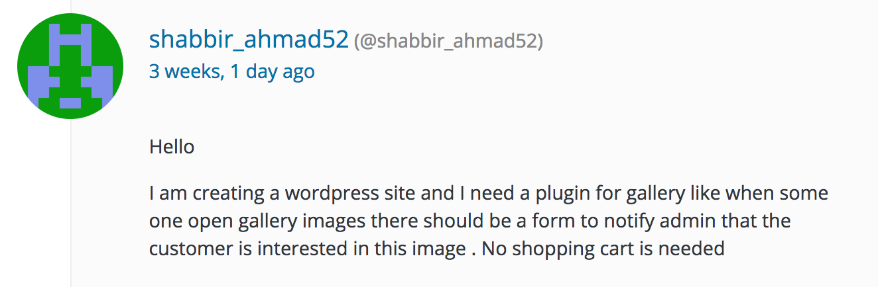Click the "No shopping cart is needed" sentence
The image size is (878, 287).
coord(602,249)
